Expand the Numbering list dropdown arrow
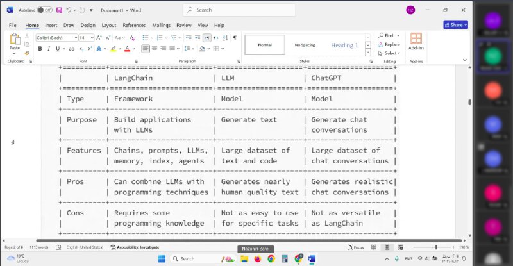This screenshot has height=266, width=513. point(166,38)
